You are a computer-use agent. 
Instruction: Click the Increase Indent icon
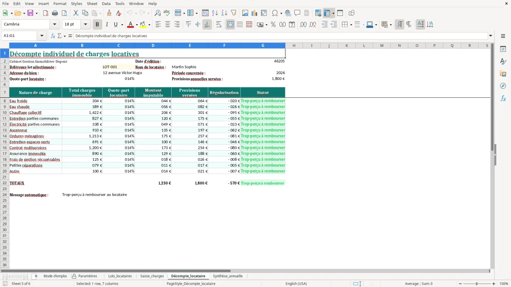click(x=324, y=25)
